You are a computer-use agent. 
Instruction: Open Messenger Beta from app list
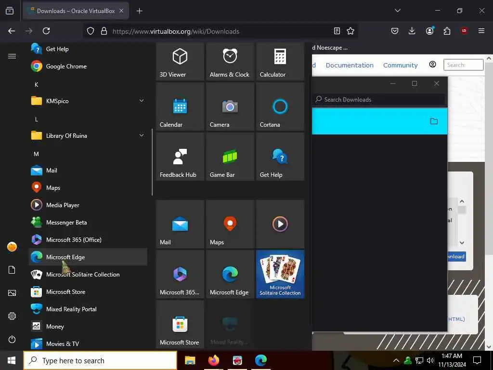click(x=88, y=222)
